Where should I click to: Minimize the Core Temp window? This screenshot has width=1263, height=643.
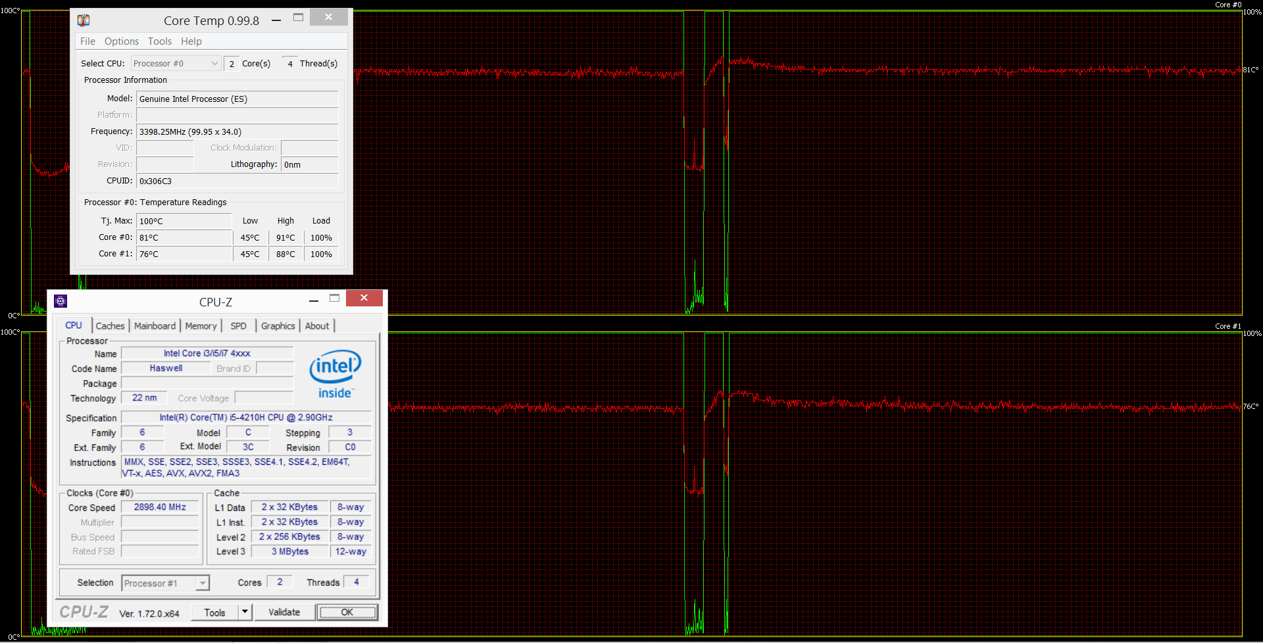click(x=276, y=20)
